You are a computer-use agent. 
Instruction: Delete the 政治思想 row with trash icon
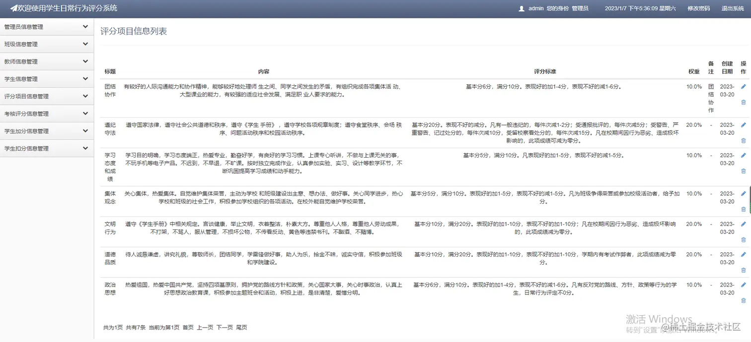click(x=743, y=300)
